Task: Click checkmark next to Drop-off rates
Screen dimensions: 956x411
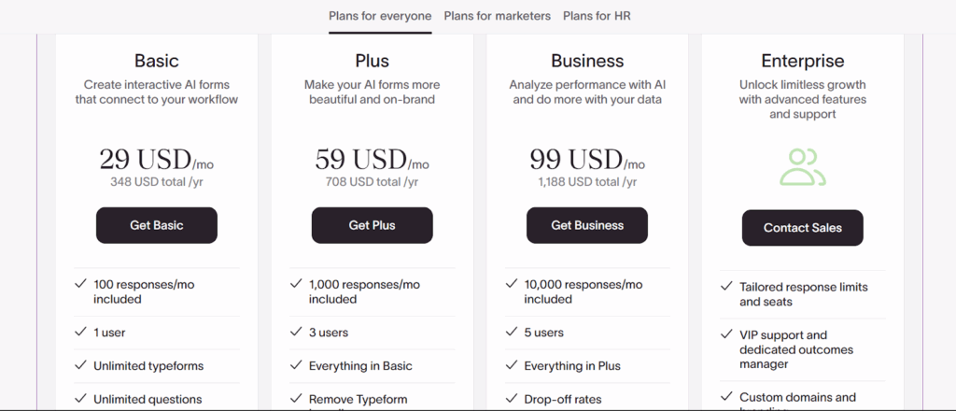Action: [511, 399]
